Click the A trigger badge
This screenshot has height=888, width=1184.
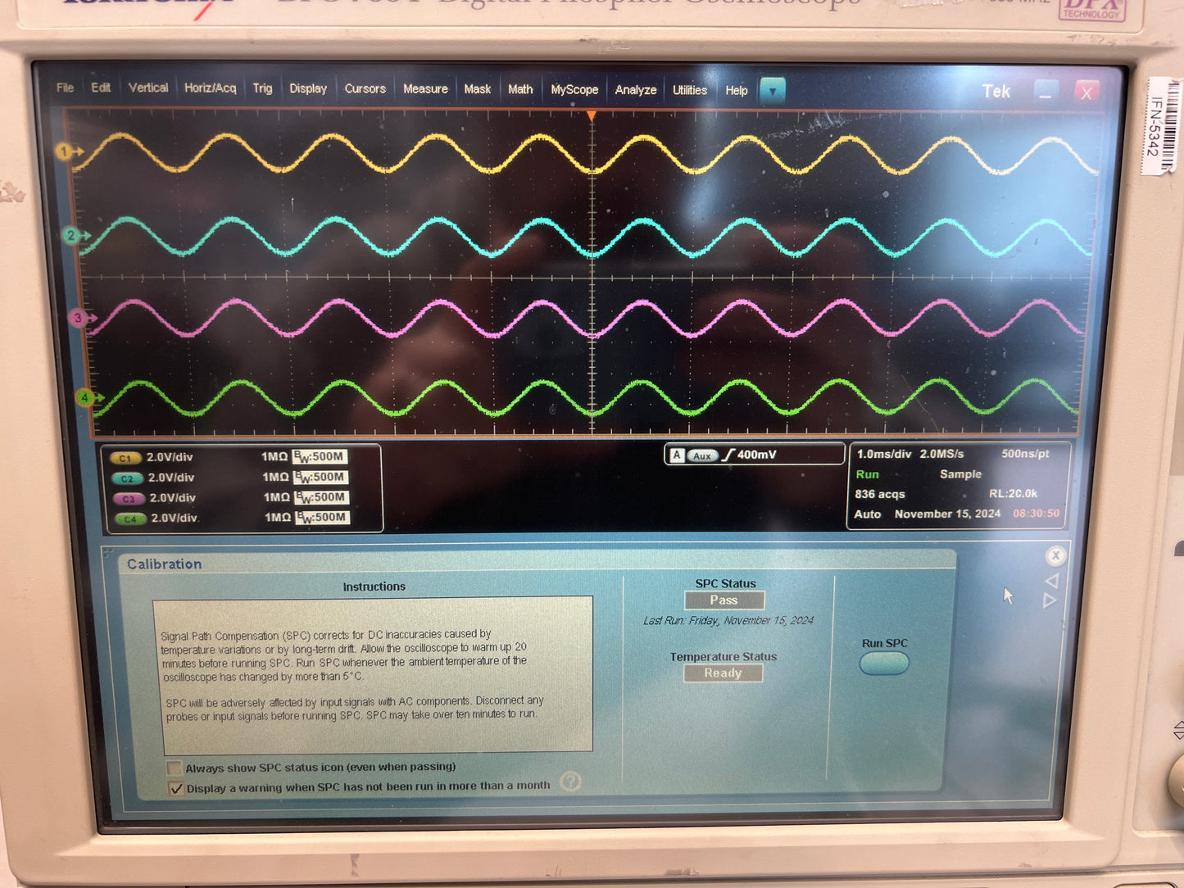tap(677, 455)
